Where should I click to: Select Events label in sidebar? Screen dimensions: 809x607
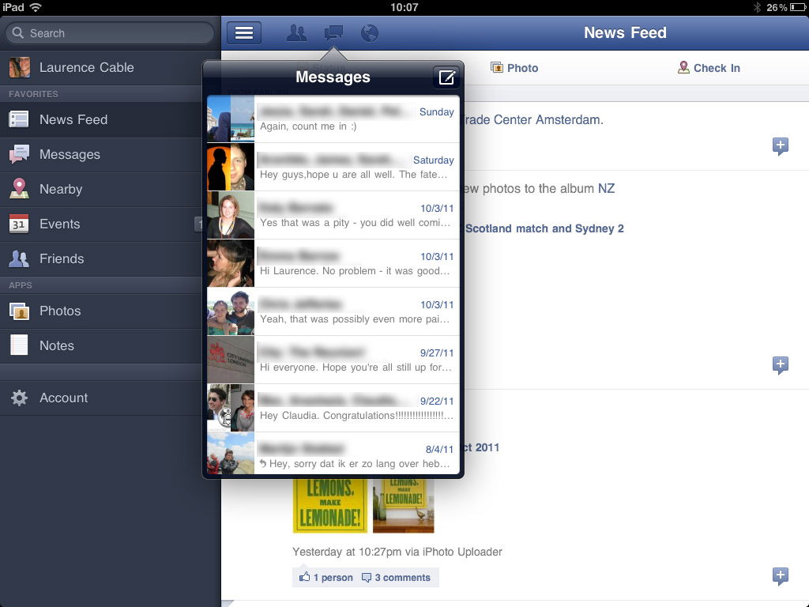point(59,224)
